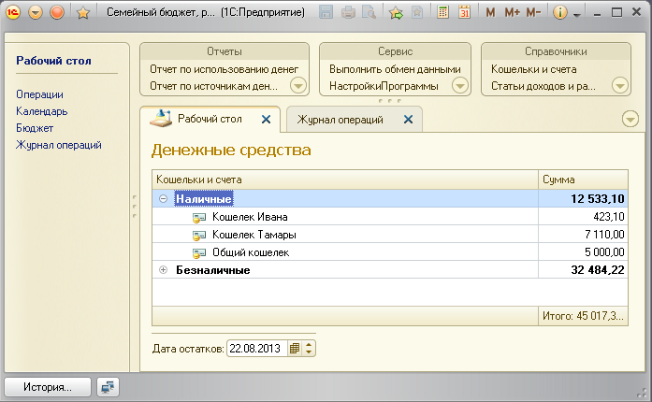This screenshot has width=652, height=402.
Task: Select the Наличные row
Action: click(x=390, y=199)
